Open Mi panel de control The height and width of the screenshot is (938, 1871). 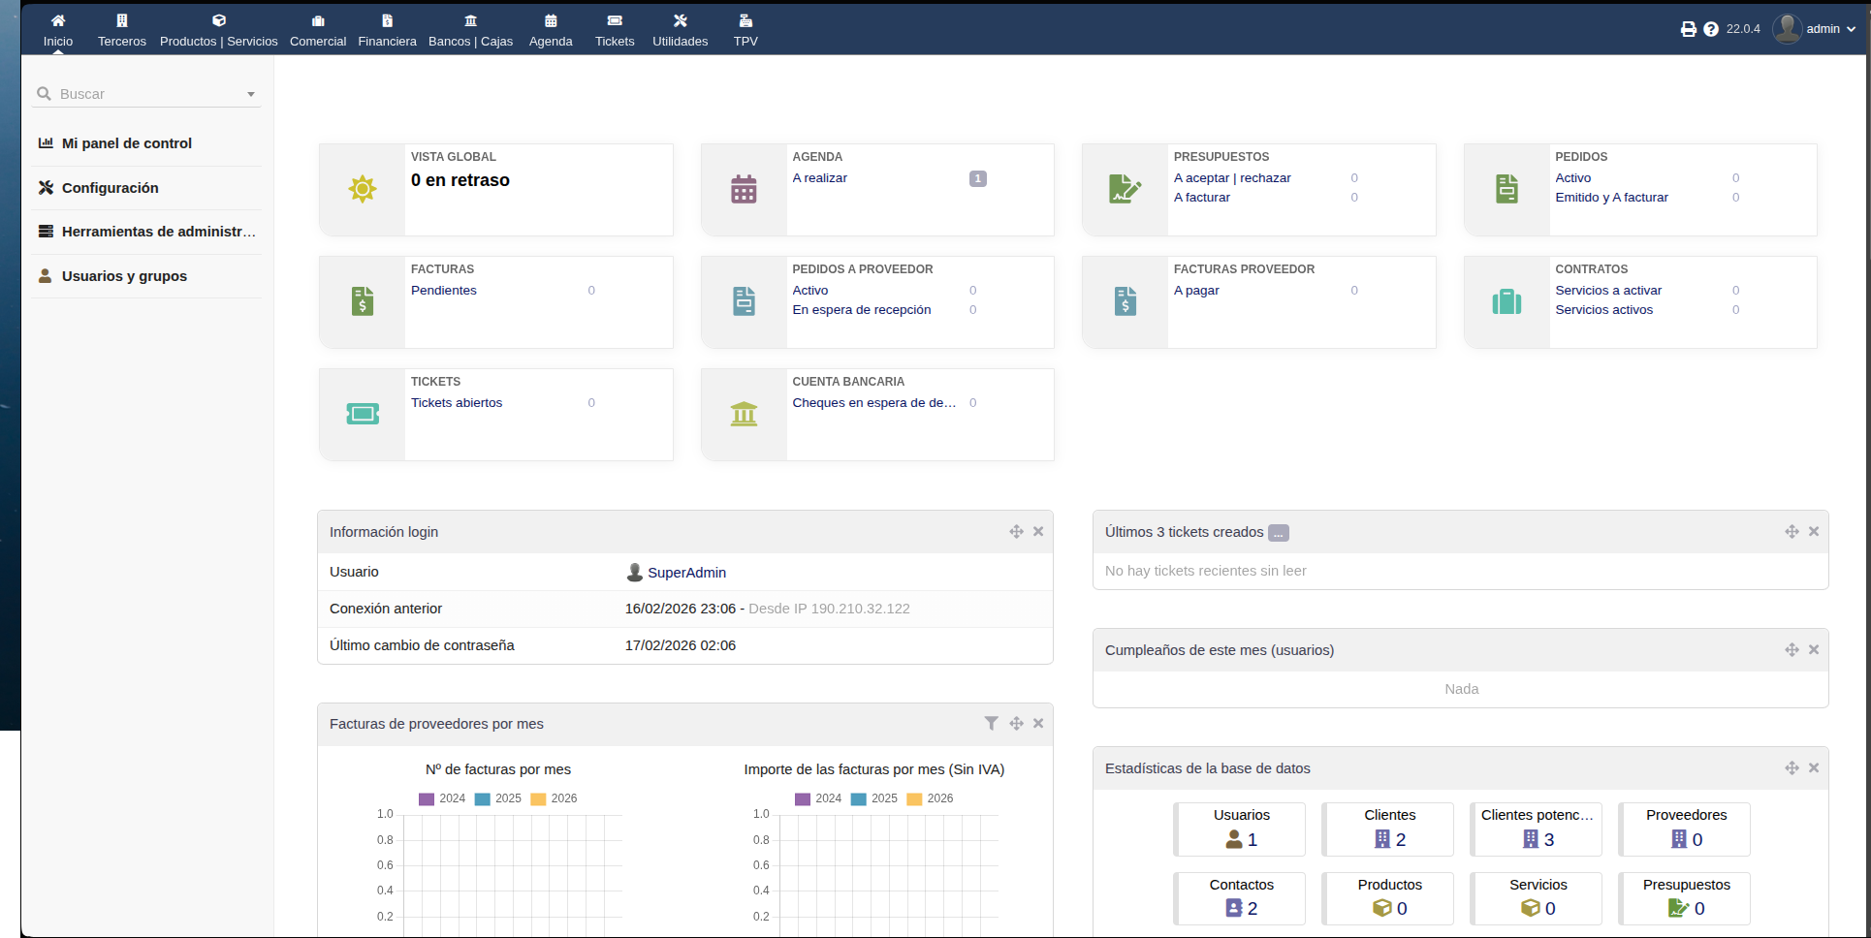click(127, 143)
